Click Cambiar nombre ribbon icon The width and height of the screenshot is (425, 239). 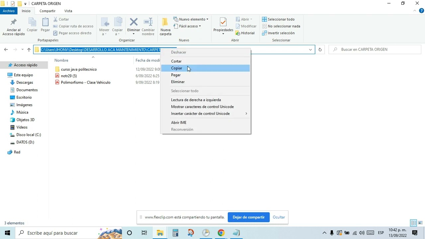[148, 27]
